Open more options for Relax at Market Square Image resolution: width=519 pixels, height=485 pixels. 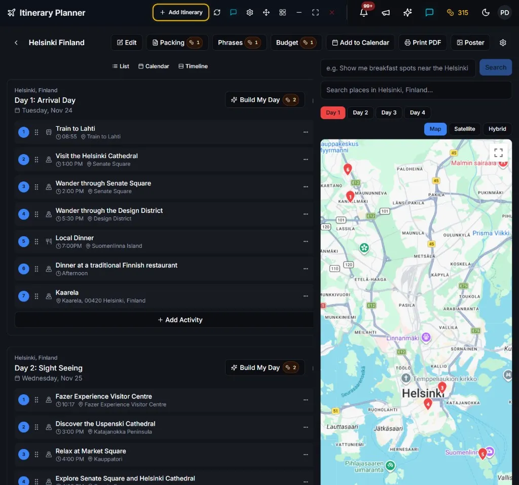(x=306, y=455)
